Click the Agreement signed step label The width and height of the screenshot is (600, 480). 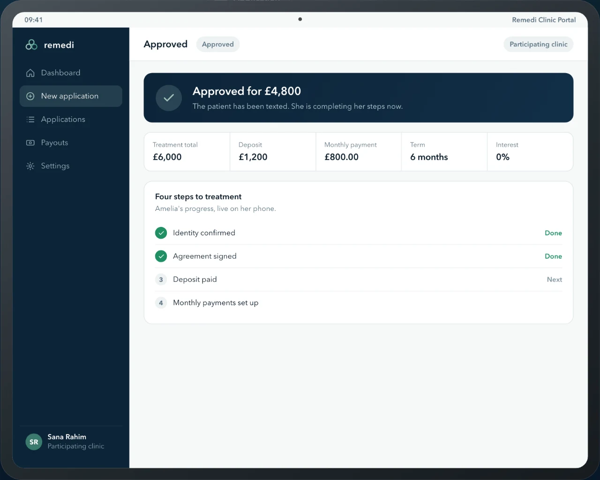pyautogui.click(x=205, y=256)
